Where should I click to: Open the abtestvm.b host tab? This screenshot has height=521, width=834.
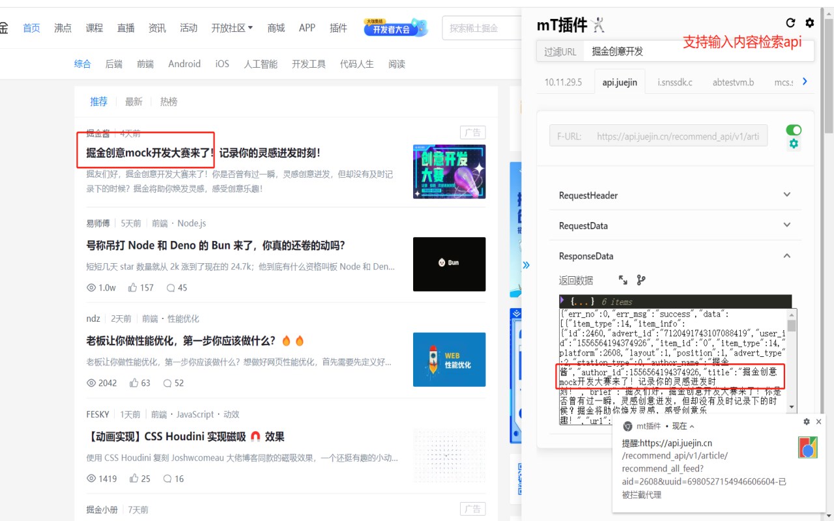coord(733,82)
